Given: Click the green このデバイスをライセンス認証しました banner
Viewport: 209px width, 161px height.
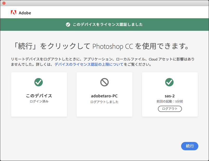Looking at the screenshot, I should click(x=104, y=24).
